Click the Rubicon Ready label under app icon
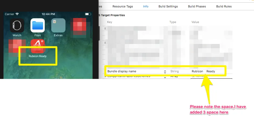Viewport: 254px width, 116px height. (38, 56)
